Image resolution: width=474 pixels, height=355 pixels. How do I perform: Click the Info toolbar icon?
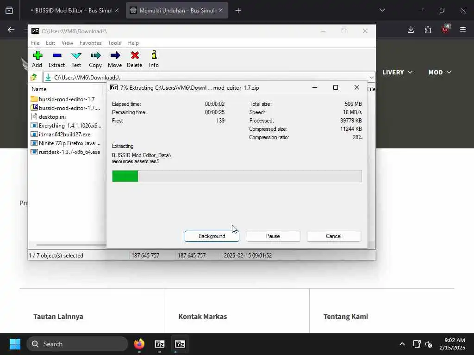154,59
